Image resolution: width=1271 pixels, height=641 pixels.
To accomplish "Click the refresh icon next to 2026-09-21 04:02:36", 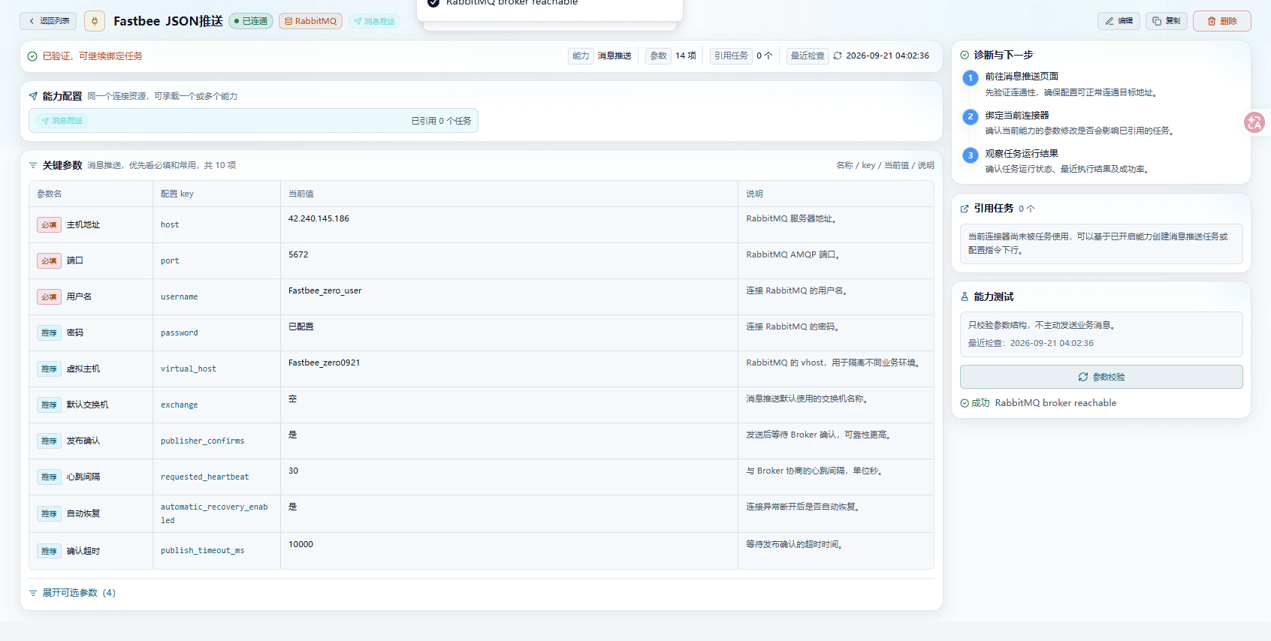I will [838, 56].
